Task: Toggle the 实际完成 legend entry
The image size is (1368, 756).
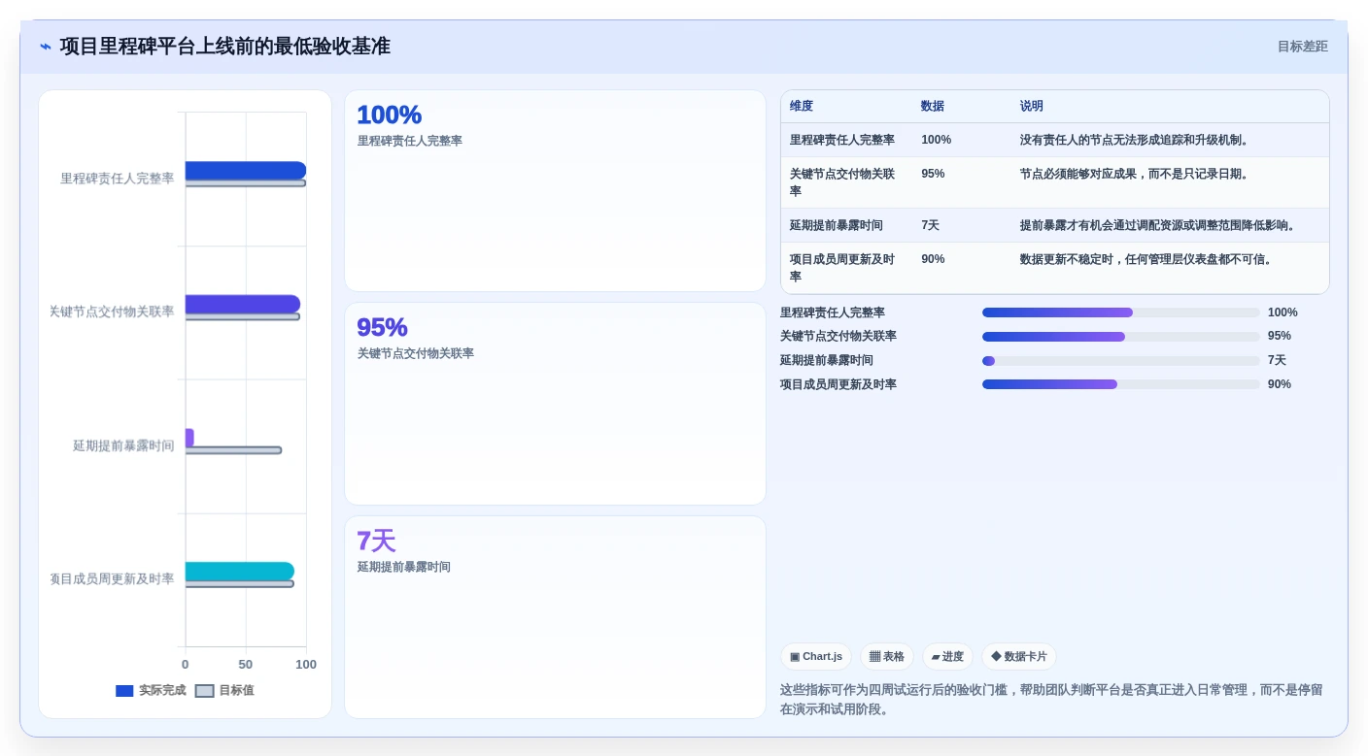Action: [151, 691]
